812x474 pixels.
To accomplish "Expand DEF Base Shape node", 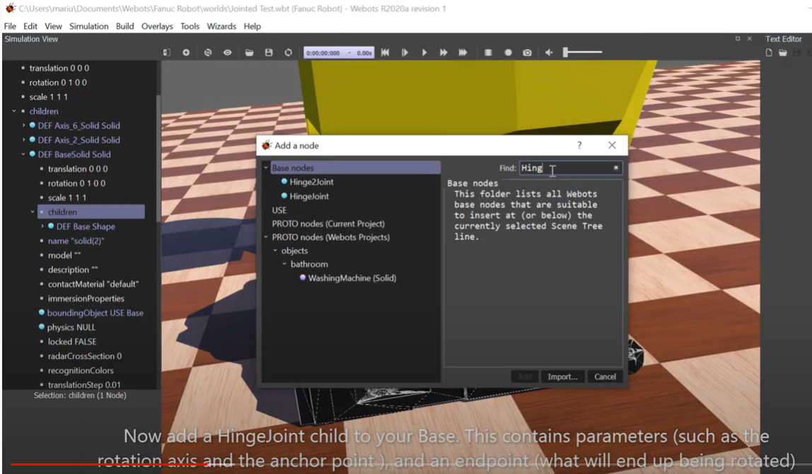I will coord(42,226).
